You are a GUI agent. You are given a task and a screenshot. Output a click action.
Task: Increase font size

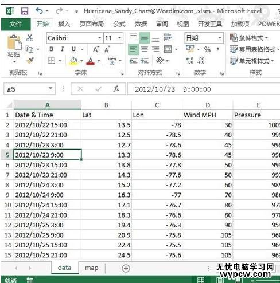[x=96, y=49]
